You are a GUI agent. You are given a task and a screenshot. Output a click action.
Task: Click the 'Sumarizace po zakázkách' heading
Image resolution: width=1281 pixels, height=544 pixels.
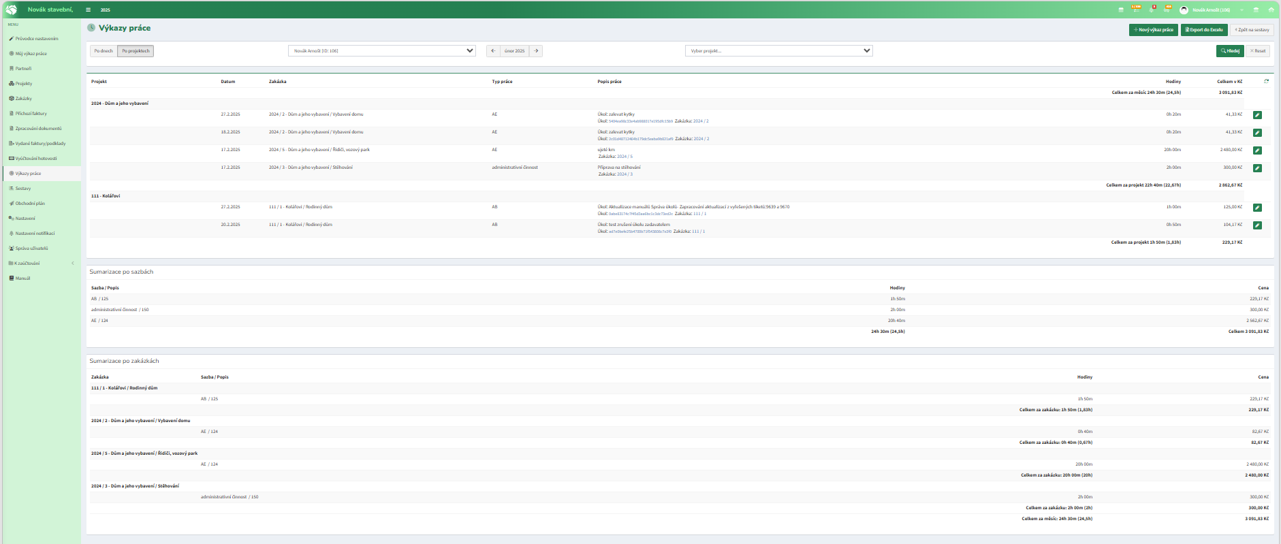pos(124,361)
